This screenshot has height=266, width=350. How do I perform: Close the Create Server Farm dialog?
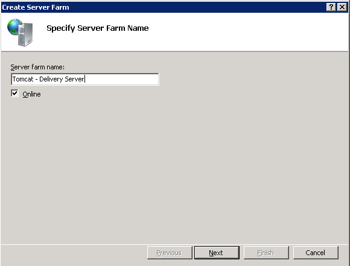(x=342, y=7)
